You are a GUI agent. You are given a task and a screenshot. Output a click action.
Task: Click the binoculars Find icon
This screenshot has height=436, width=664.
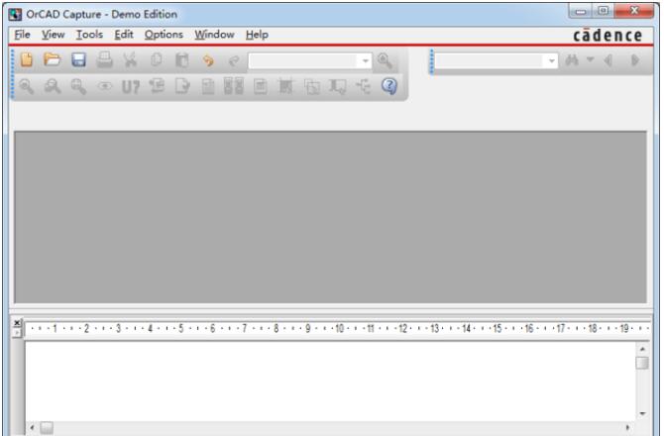coord(572,60)
